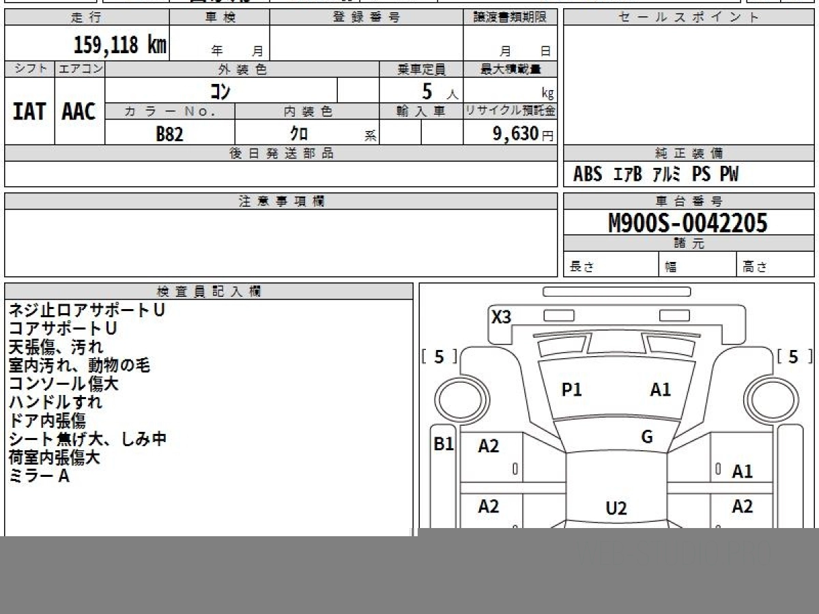Select the equipment list ABS エアB アルミ PS PW
The height and width of the screenshot is (614, 819).
click(656, 175)
